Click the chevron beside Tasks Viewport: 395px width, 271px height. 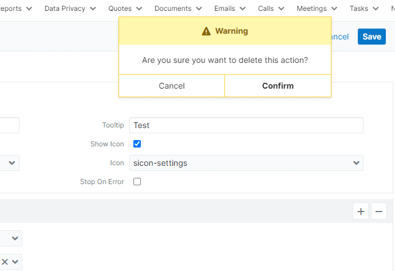[x=376, y=9]
